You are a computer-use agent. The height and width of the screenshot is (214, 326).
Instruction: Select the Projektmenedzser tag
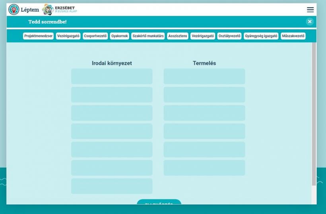pyautogui.click(x=38, y=36)
